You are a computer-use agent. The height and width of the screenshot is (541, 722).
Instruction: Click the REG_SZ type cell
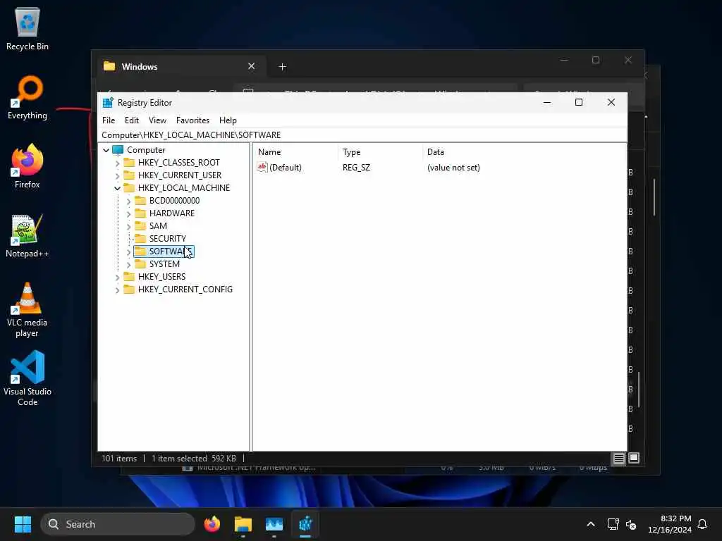pyautogui.click(x=356, y=168)
